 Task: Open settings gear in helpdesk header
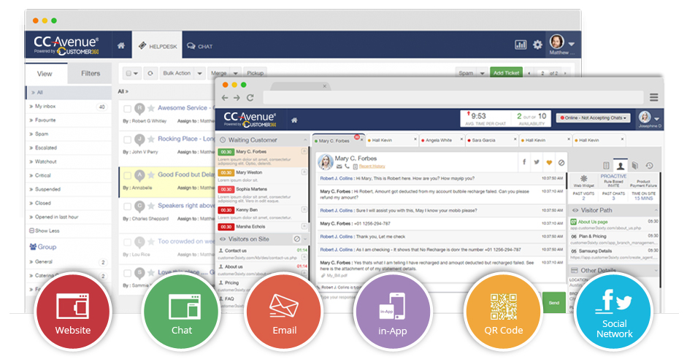tap(537, 45)
